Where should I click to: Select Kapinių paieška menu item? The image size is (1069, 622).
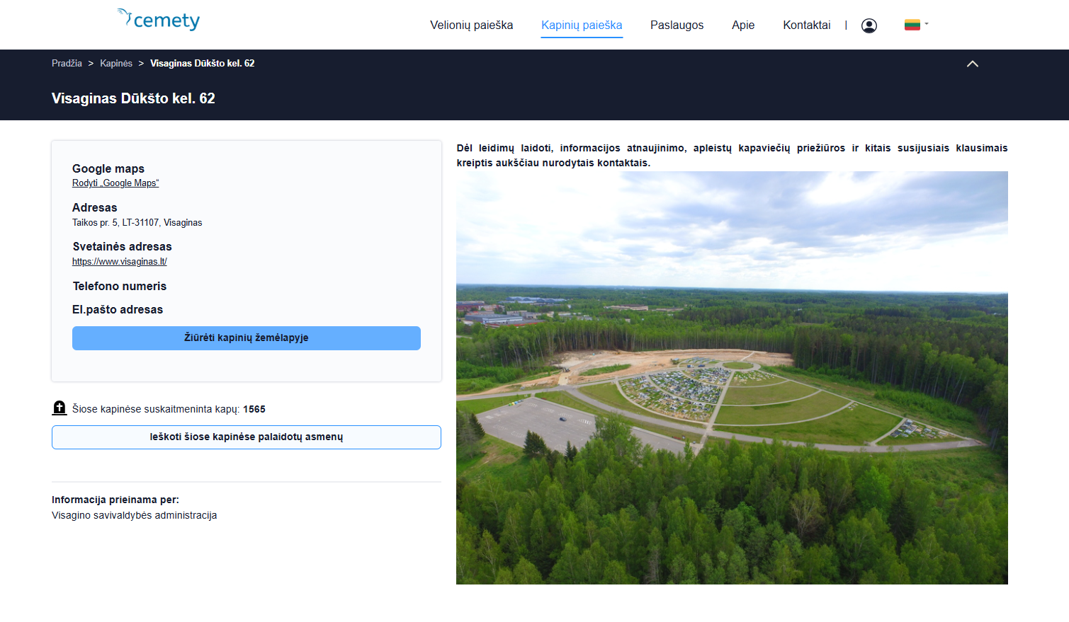pos(582,25)
